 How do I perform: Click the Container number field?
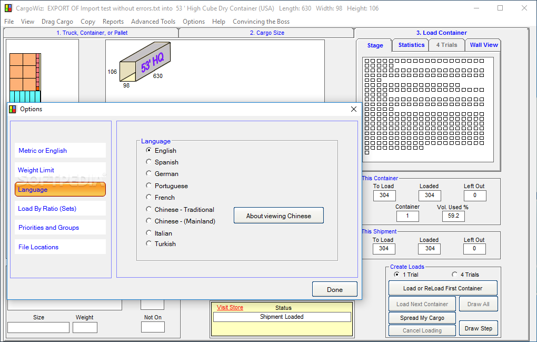click(x=407, y=216)
